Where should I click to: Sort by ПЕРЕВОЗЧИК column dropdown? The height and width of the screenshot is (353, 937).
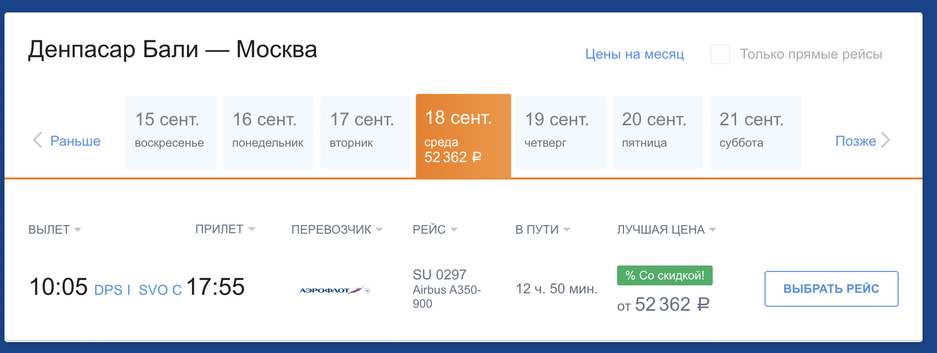(379, 230)
